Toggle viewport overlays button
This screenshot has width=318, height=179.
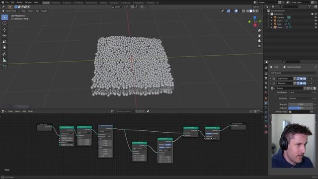coord(236,11)
